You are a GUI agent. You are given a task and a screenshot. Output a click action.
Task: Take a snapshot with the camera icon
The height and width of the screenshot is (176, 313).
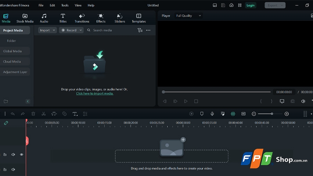tap(292, 101)
